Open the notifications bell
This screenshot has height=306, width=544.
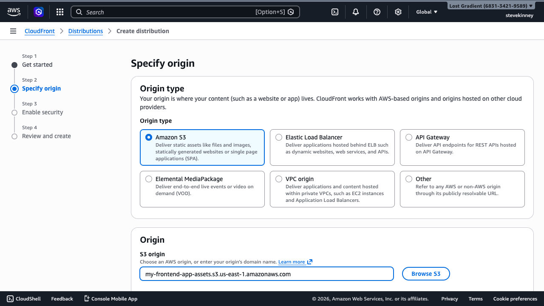pos(356,12)
